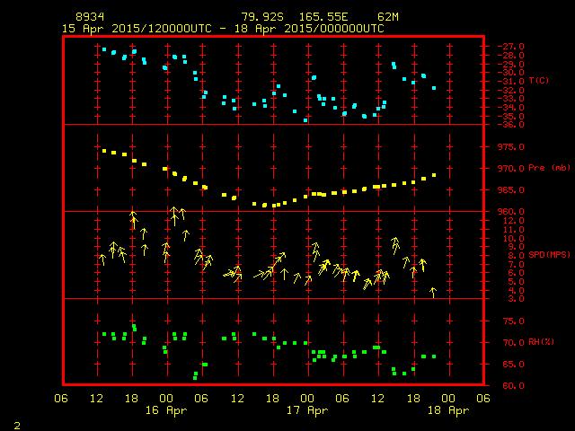Click the 975.0 pressure tick label
The width and height of the screenshot is (575, 431).
coord(509,146)
